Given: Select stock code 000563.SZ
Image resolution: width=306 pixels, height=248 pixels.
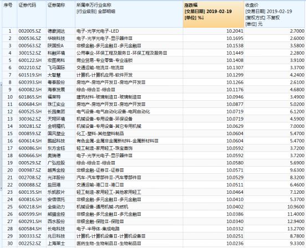Looking at the screenshot, I should point(30,45).
